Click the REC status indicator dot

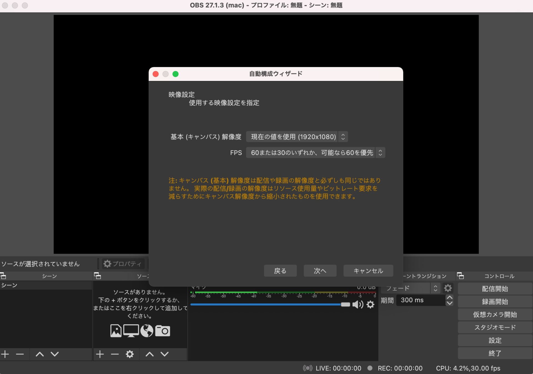tap(370, 368)
